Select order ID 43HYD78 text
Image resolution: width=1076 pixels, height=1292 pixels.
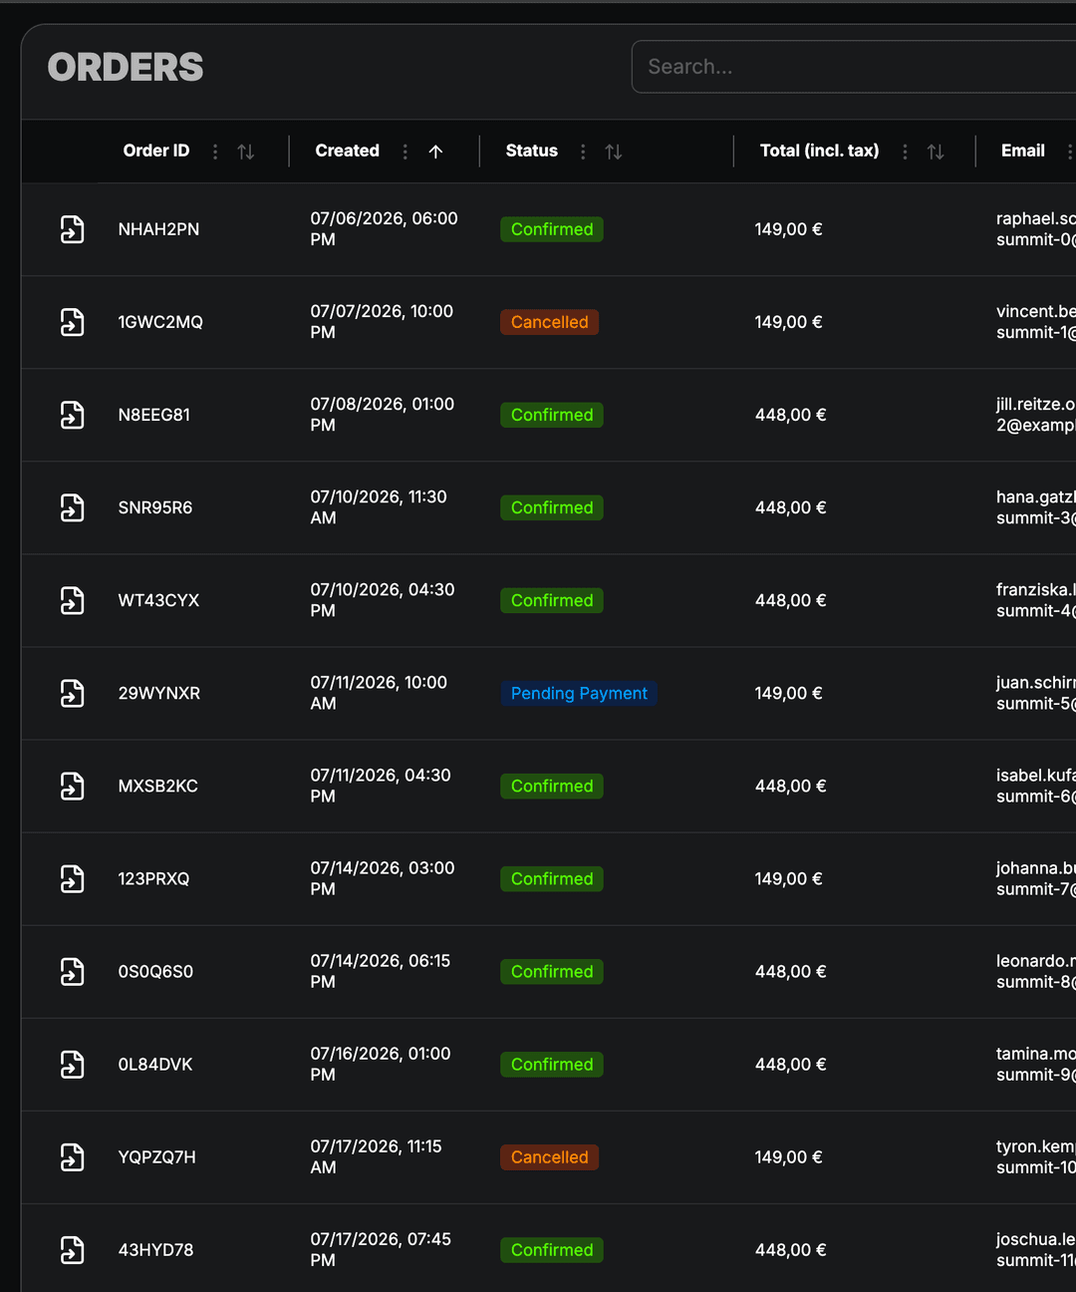point(155,1249)
